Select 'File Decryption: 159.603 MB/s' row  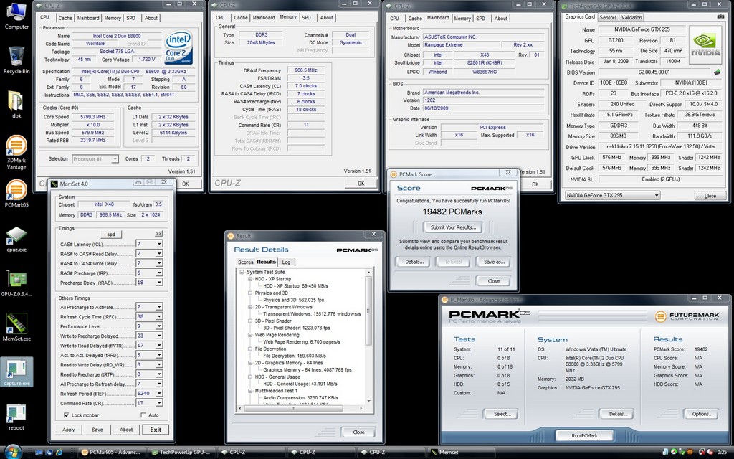coord(295,356)
